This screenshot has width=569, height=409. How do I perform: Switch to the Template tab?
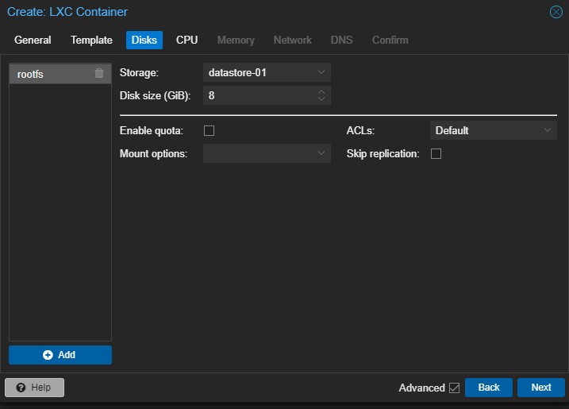pyautogui.click(x=91, y=40)
